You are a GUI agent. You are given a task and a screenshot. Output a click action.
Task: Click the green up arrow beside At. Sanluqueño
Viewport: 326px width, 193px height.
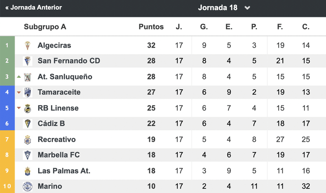[x=19, y=77]
